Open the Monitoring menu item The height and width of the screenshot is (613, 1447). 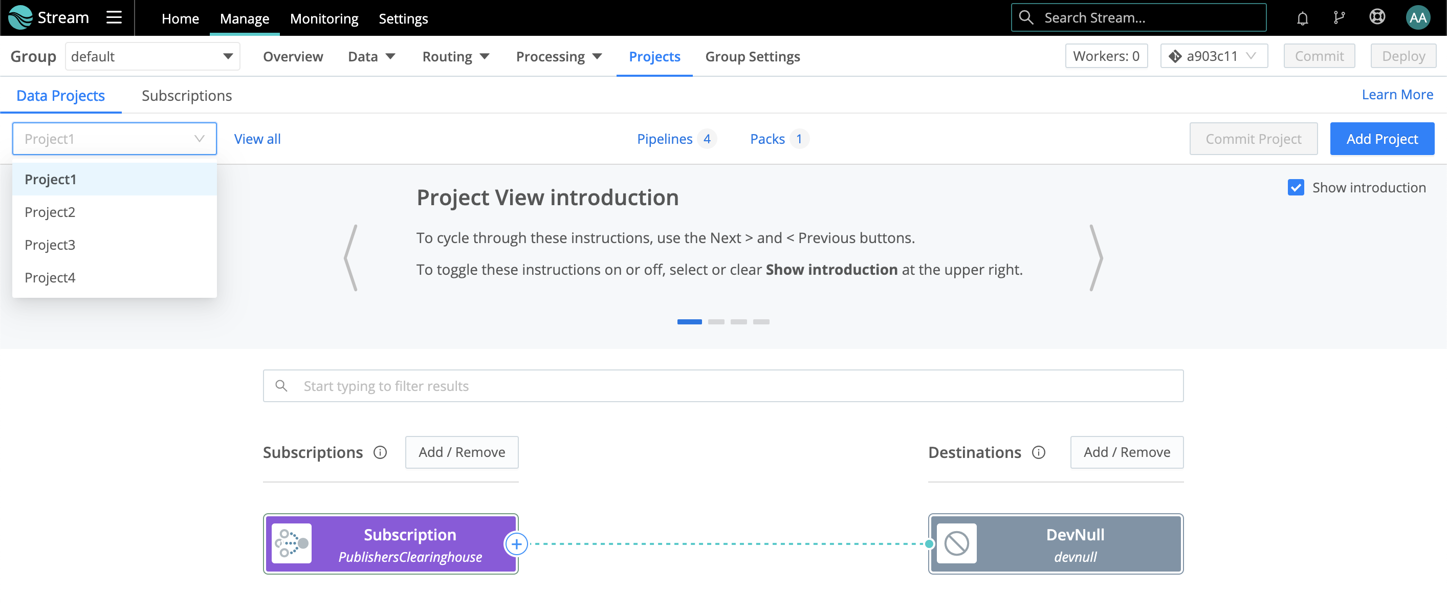tap(324, 18)
